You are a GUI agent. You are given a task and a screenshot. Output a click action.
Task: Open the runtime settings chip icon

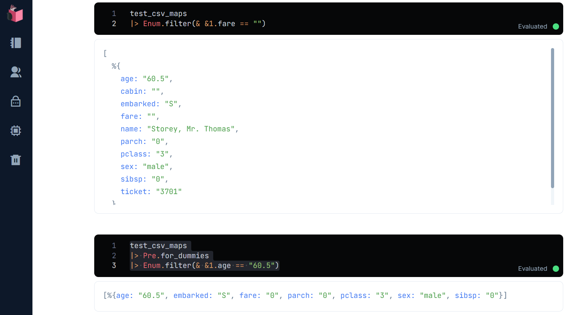tap(16, 131)
